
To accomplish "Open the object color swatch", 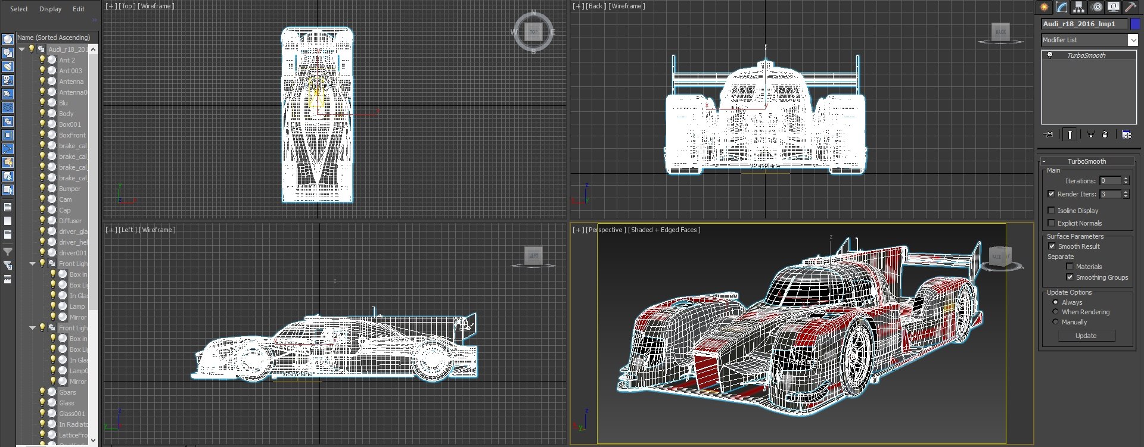I will point(1135,24).
